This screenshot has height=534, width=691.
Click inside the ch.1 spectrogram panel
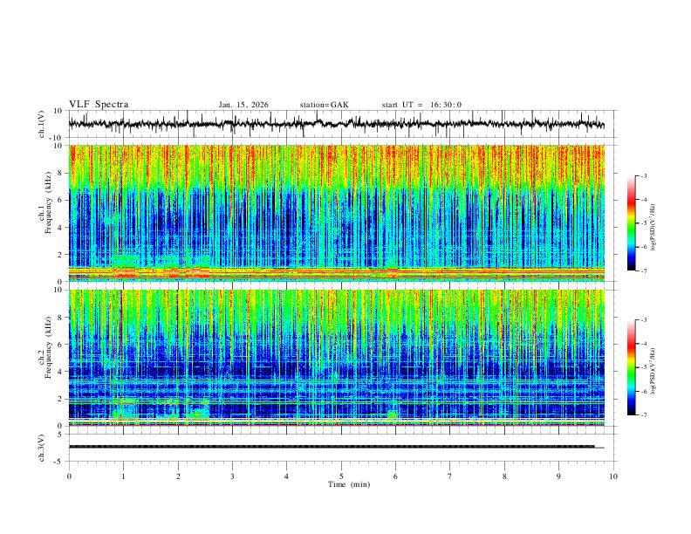pos(336,213)
